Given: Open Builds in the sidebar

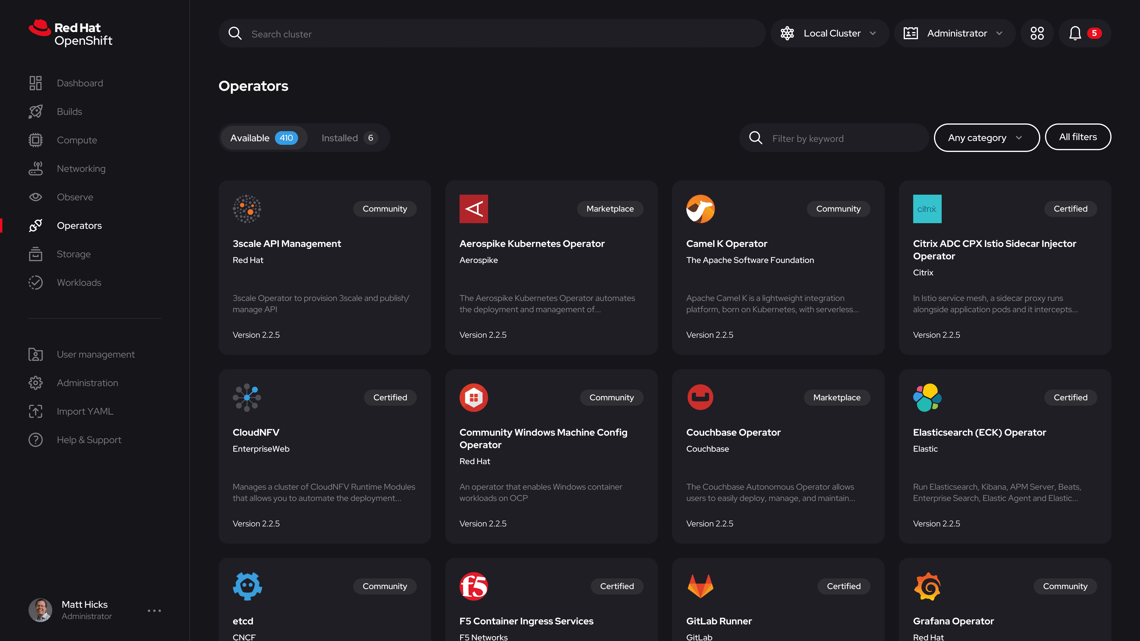Looking at the screenshot, I should click(x=69, y=112).
